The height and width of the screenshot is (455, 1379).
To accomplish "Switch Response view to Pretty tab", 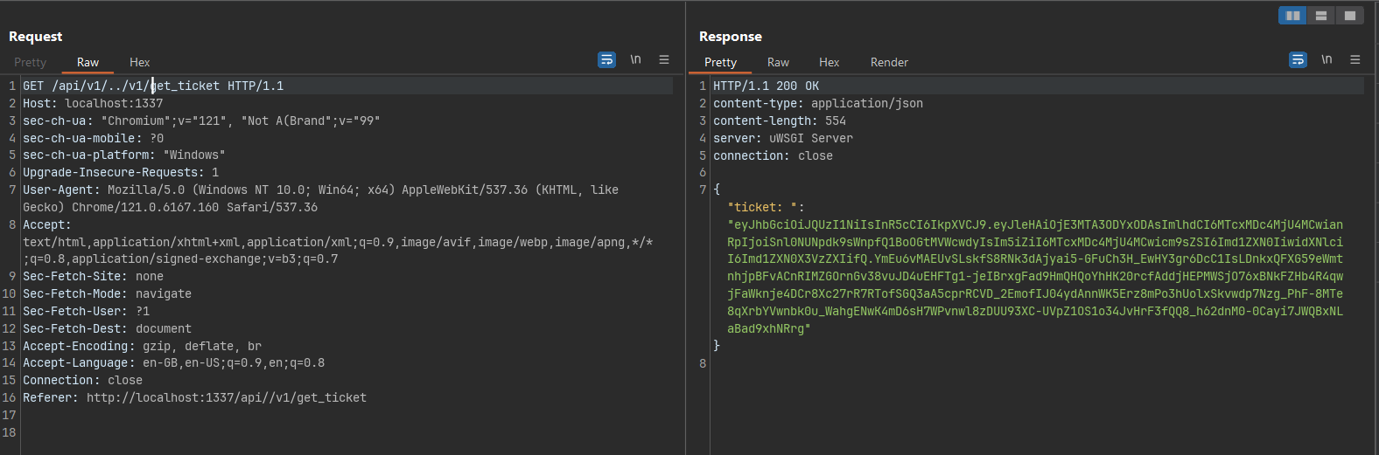I will (x=720, y=62).
